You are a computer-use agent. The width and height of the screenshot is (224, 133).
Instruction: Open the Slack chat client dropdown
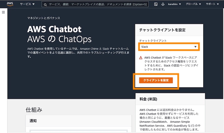(x=169, y=47)
